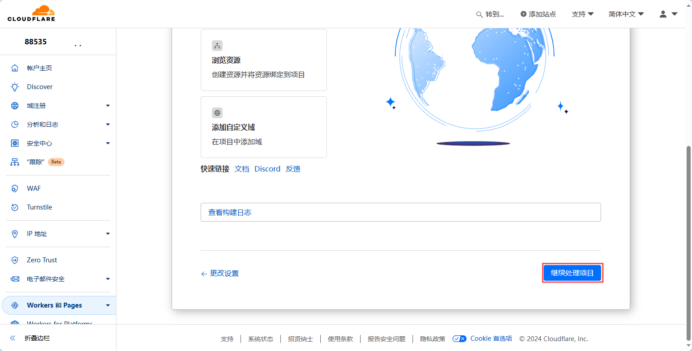Click the account name 88535
The image size is (692, 351).
36,42
